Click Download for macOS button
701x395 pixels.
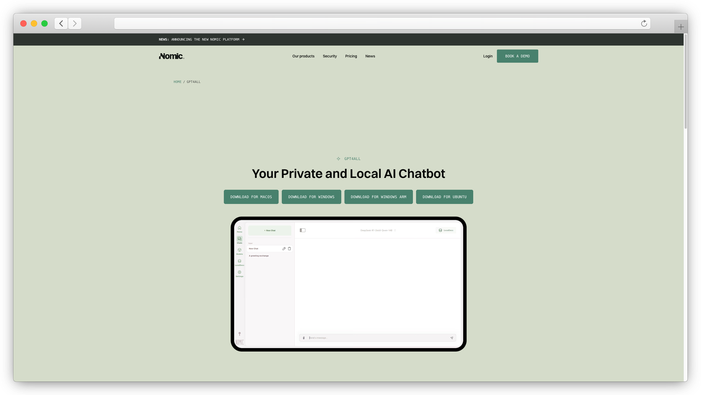[251, 197]
